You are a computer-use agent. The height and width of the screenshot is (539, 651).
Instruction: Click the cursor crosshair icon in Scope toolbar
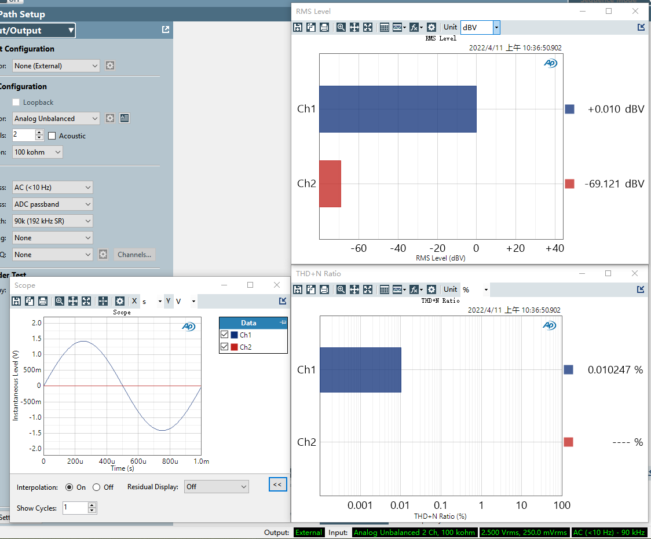pyautogui.click(x=103, y=301)
